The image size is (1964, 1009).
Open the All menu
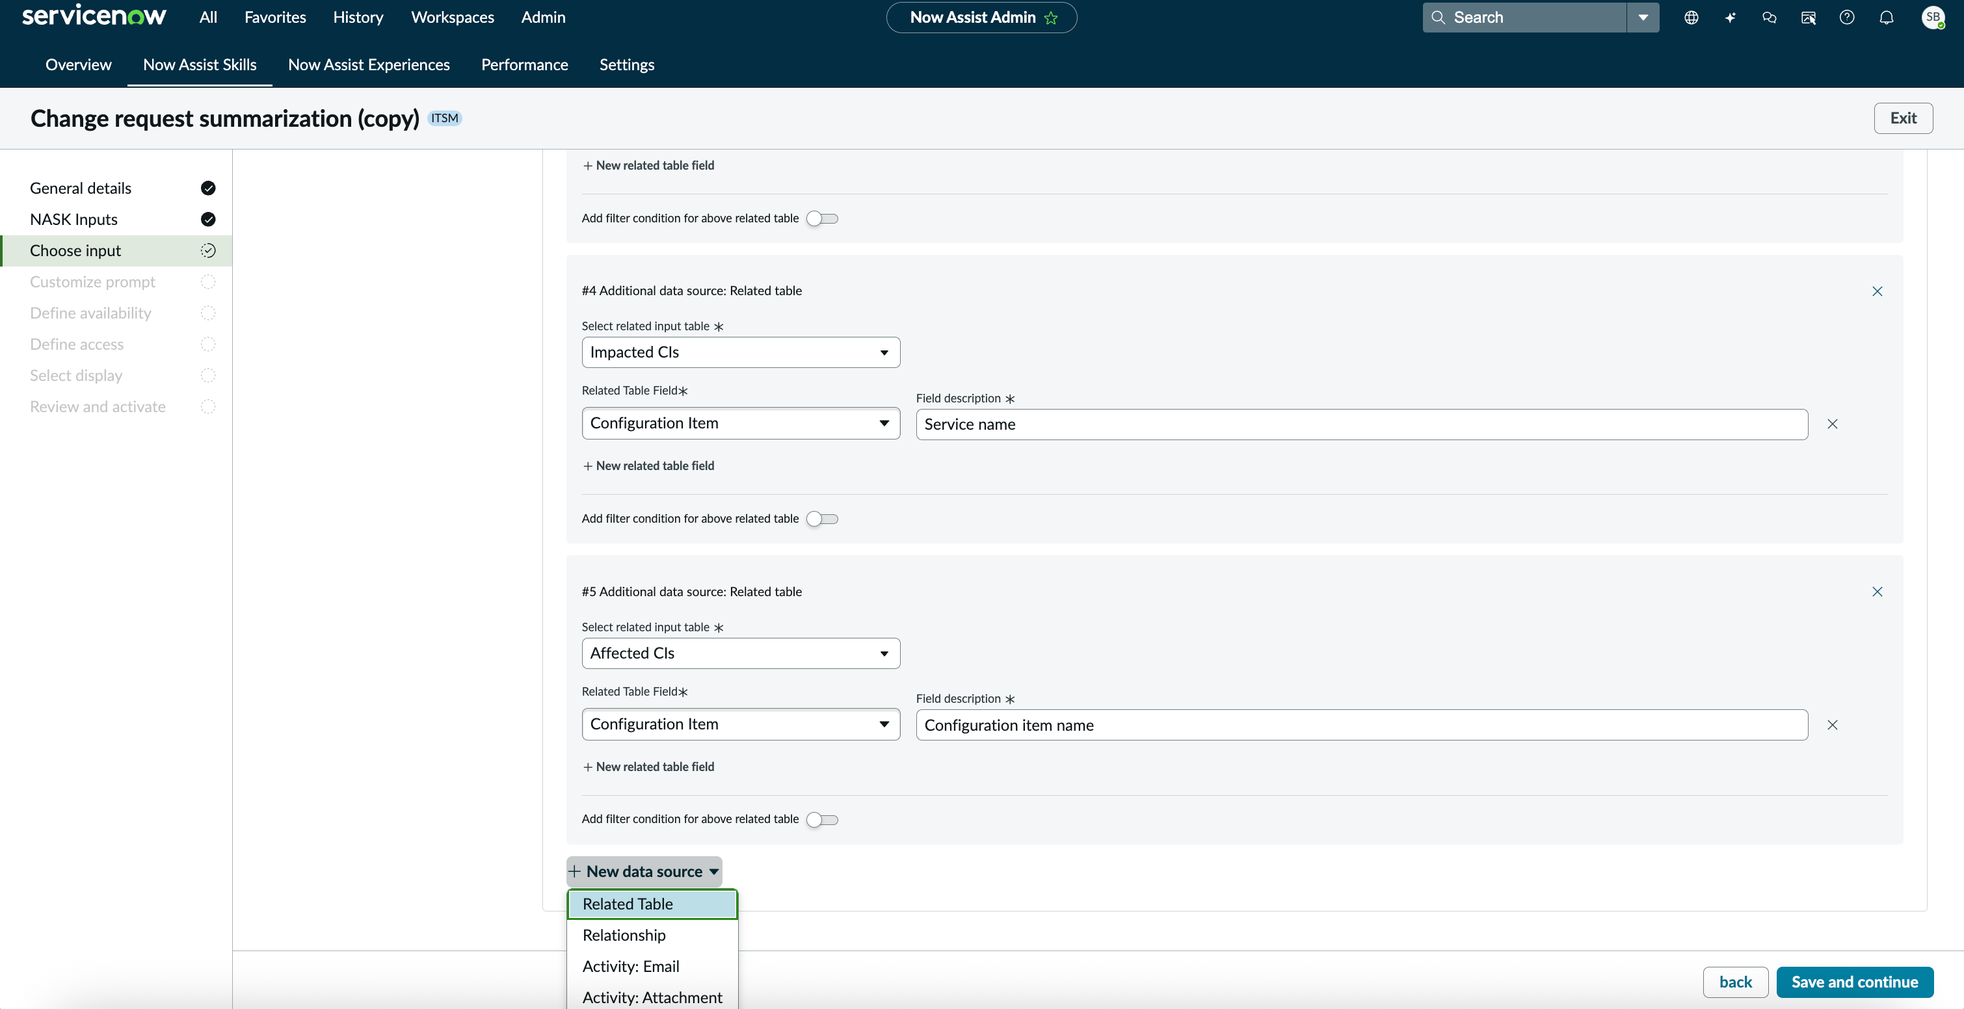click(208, 17)
